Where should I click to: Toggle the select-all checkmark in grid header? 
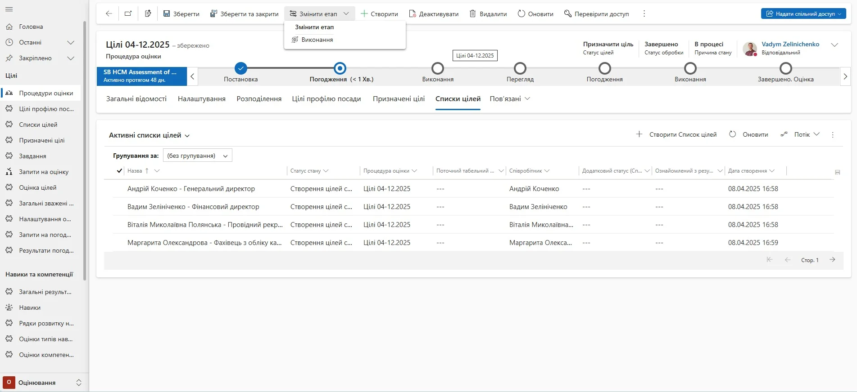coord(119,171)
